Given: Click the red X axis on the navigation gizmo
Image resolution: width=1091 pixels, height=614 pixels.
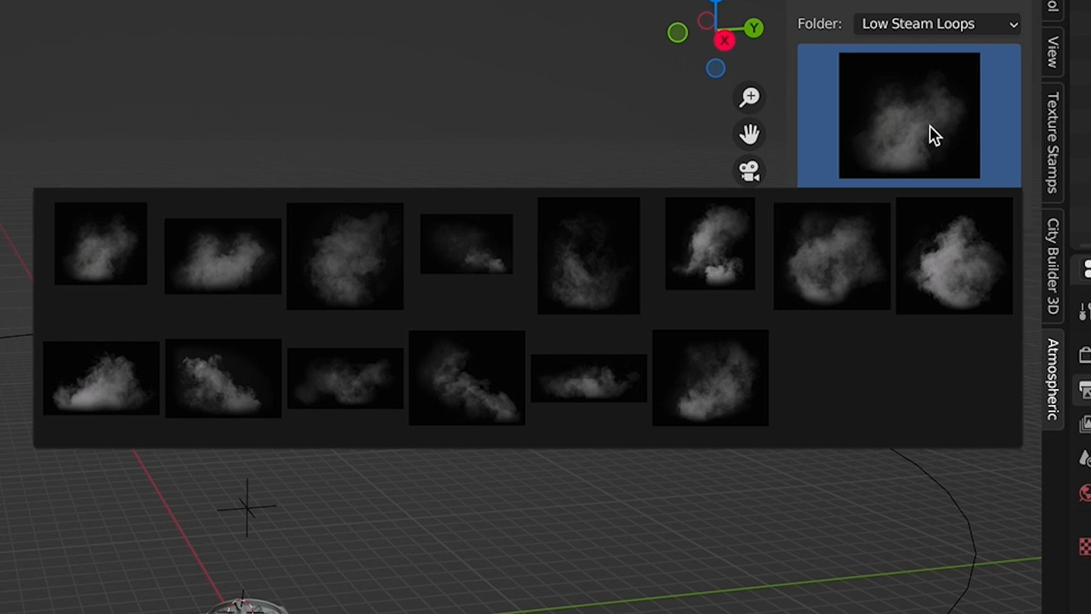Looking at the screenshot, I should [x=724, y=40].
